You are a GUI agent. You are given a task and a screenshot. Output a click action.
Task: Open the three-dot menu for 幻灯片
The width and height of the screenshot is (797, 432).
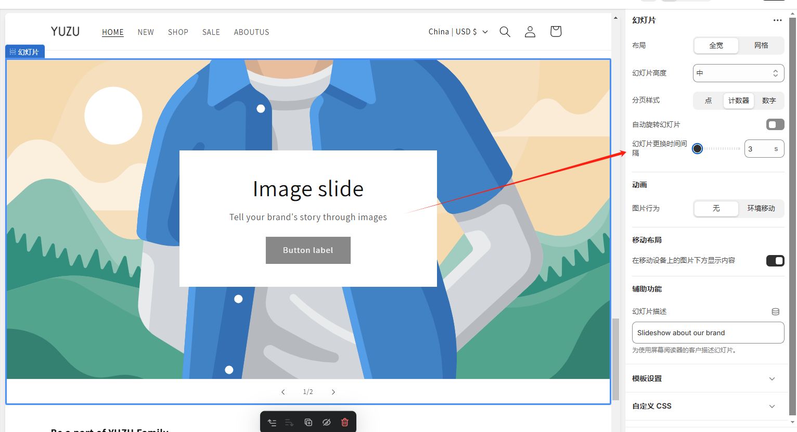777,20
